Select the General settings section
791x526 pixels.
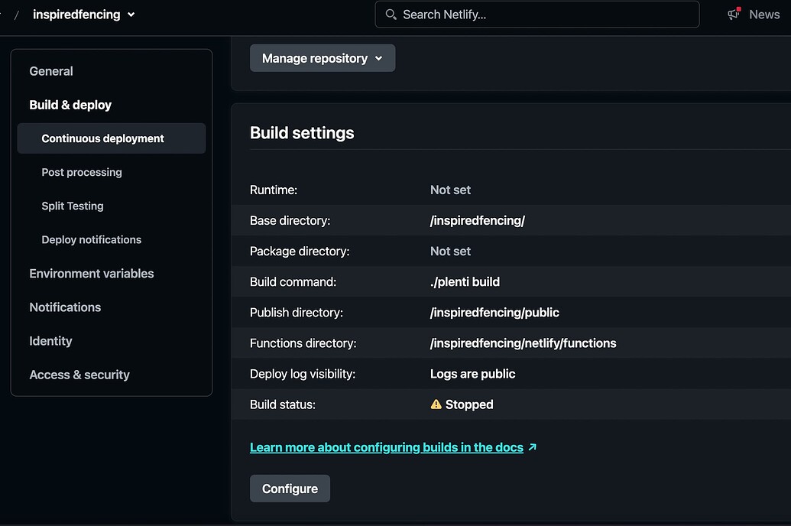(51, 71)
